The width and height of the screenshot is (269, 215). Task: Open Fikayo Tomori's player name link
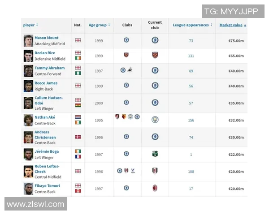pos(47,186)
